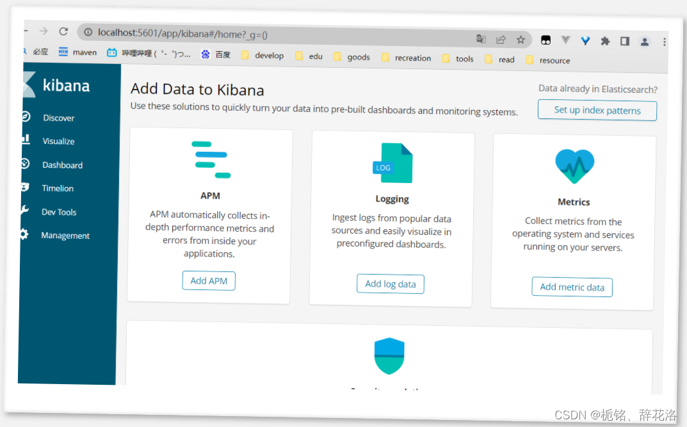Click the Dev Tools wrench icon

24,210
